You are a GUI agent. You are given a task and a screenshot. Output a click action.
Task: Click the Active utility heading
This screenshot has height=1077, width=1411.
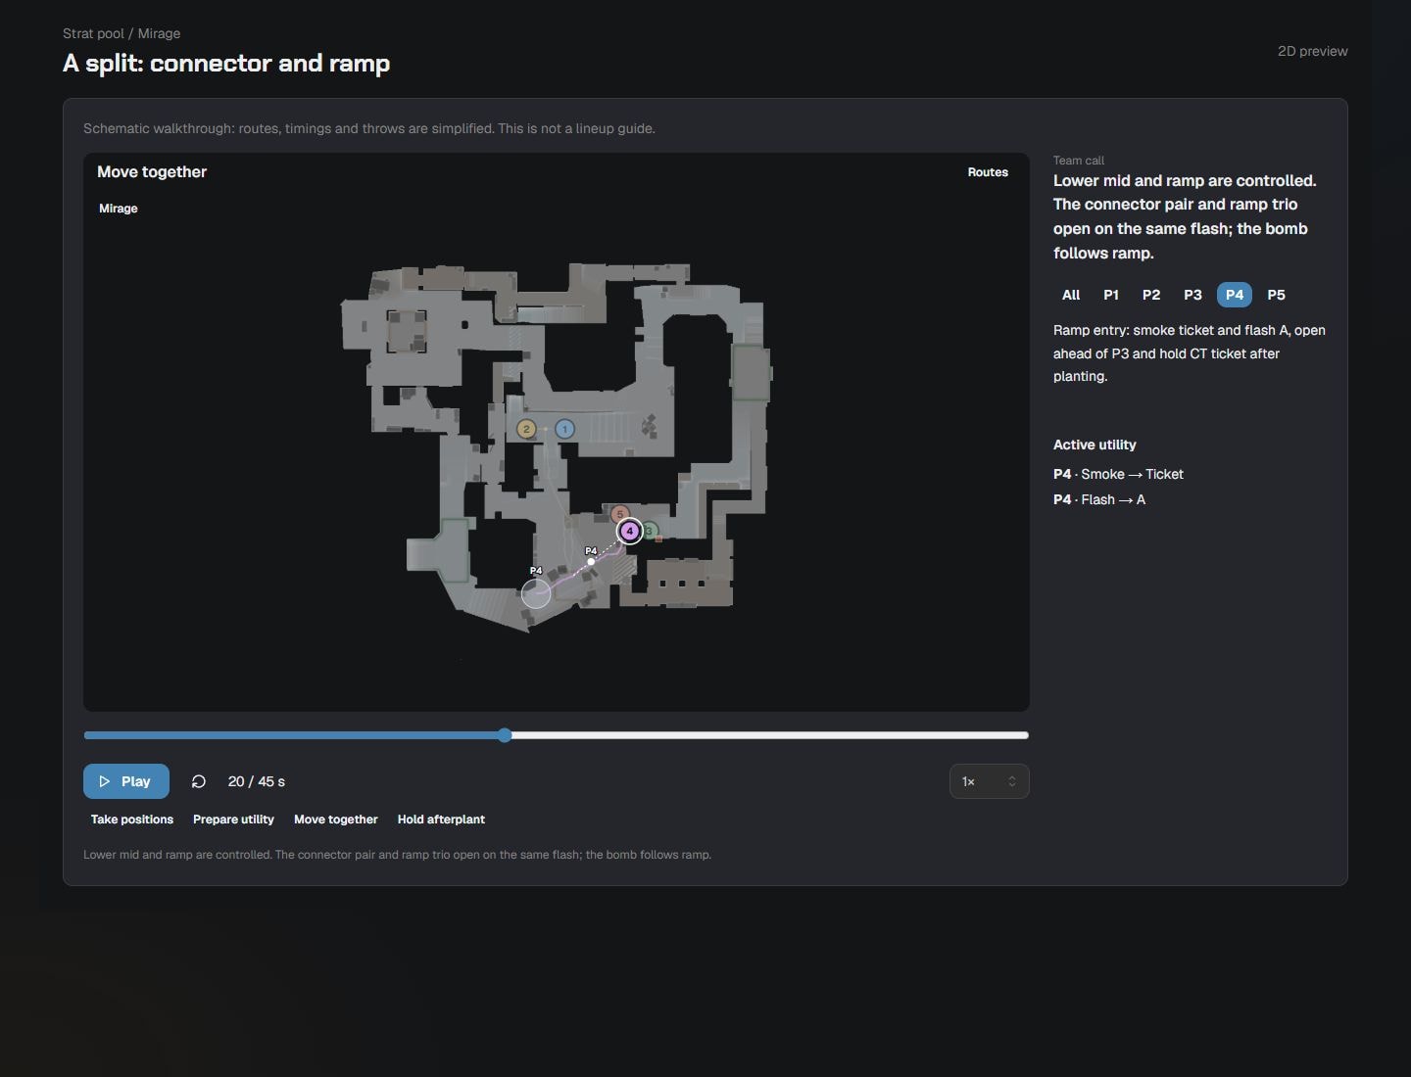1095,445
